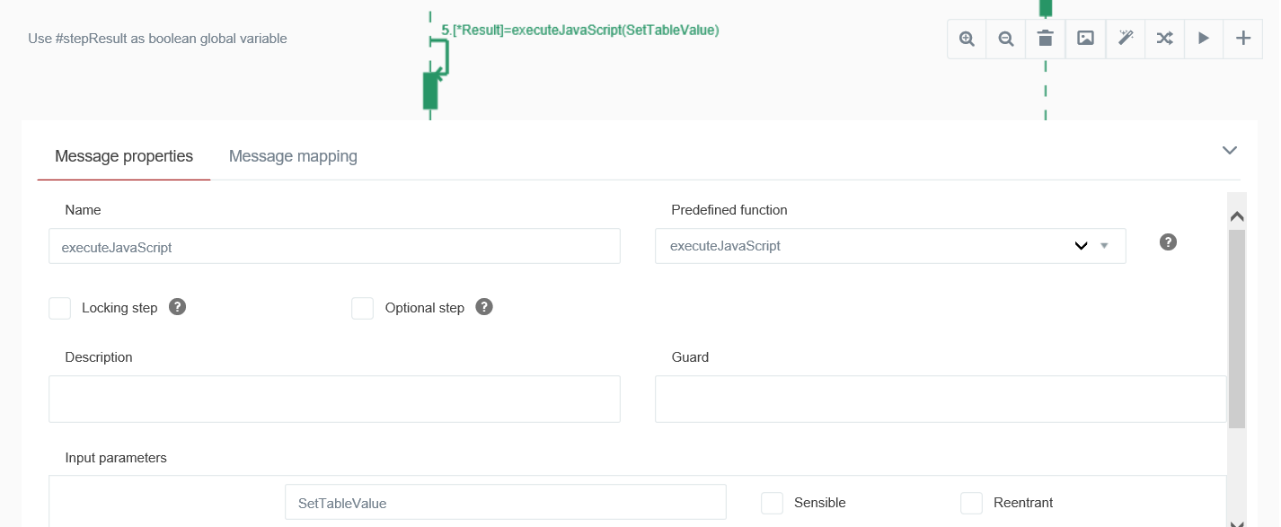Tick the Reentrant checkbox
The image size is (1281, 527).
point(971,503)
